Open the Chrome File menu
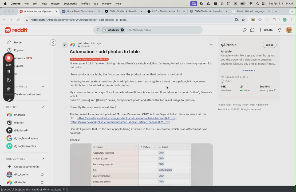Screen dimensions: 296x192 click(x=26, y=3)
